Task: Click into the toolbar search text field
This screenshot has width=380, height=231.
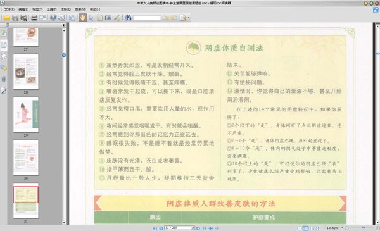Action: [x=147, y=18]
